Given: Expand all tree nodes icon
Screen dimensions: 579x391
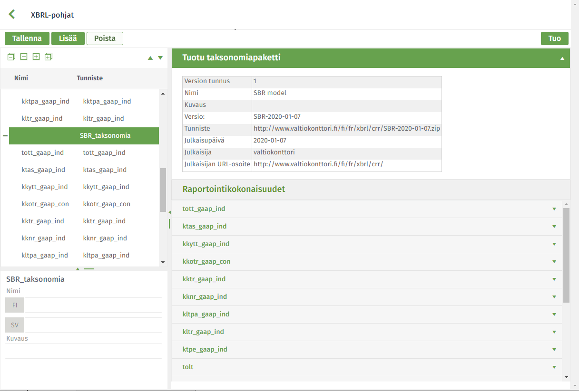Looking at the screenshot, I should [x=49, y=57].
